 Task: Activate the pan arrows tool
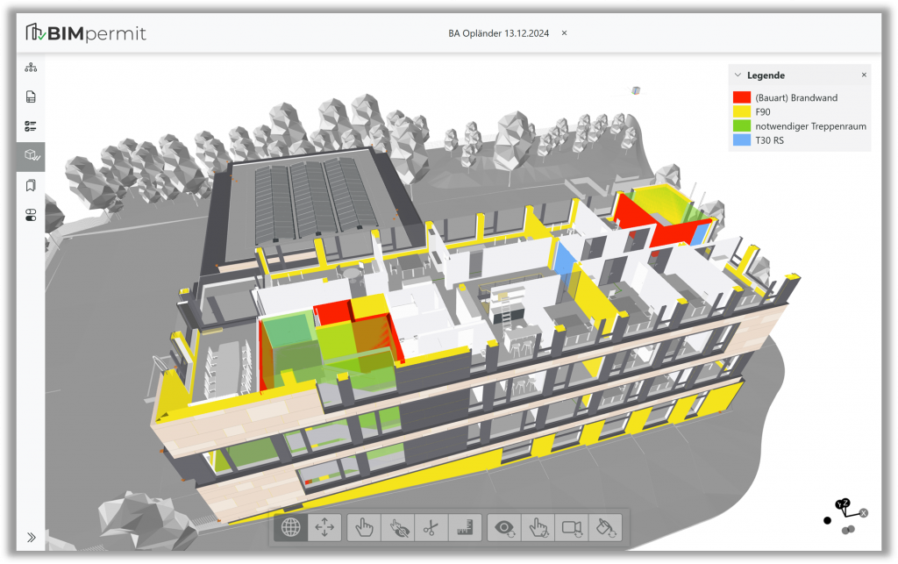(x=324, y=527)
